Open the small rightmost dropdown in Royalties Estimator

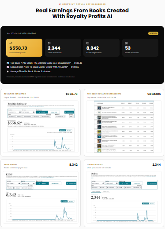click(x=71, y=116)
